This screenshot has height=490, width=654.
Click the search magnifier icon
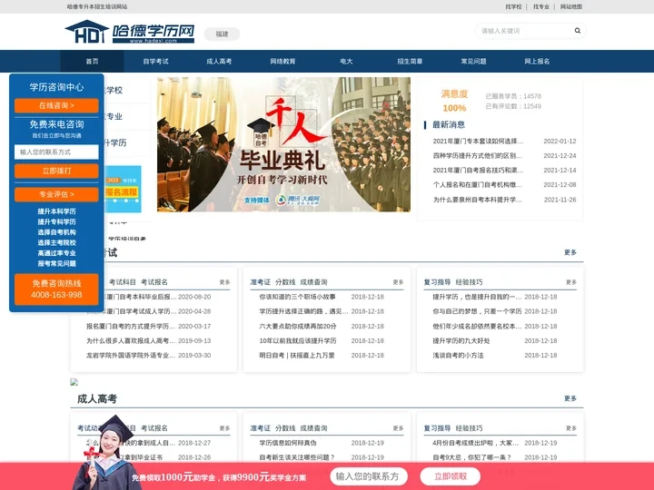click(578, 31)
